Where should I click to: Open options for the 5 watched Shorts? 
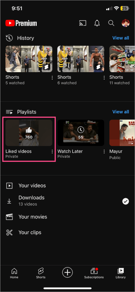(52, 78)
